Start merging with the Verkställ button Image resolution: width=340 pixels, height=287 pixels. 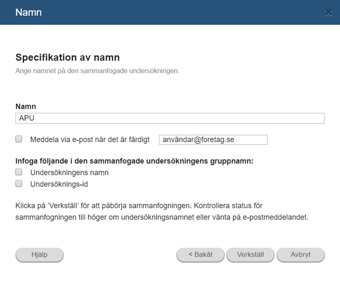click(x=251, y=255)
